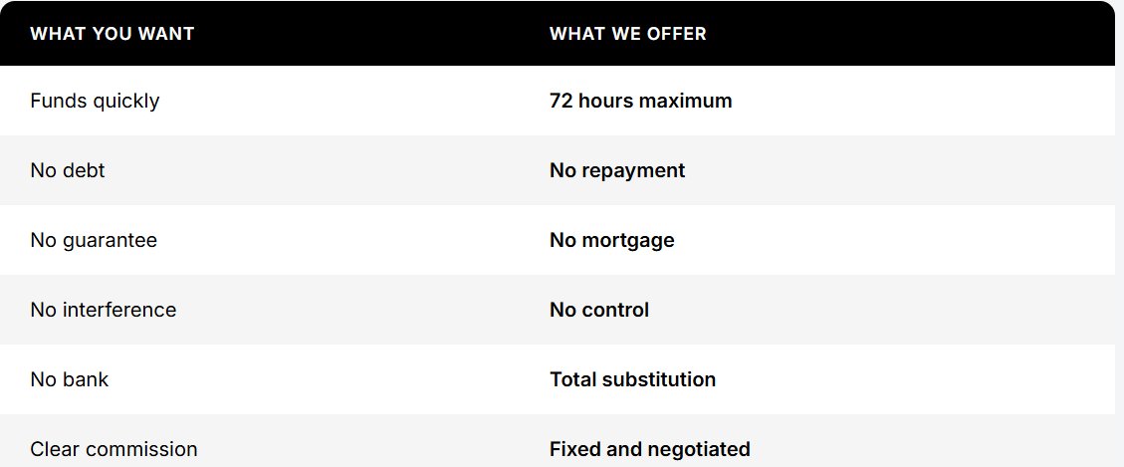Screen dimensions: 1124x467
Task: Click the word maximum in first row
Action: tap(685, 102)
